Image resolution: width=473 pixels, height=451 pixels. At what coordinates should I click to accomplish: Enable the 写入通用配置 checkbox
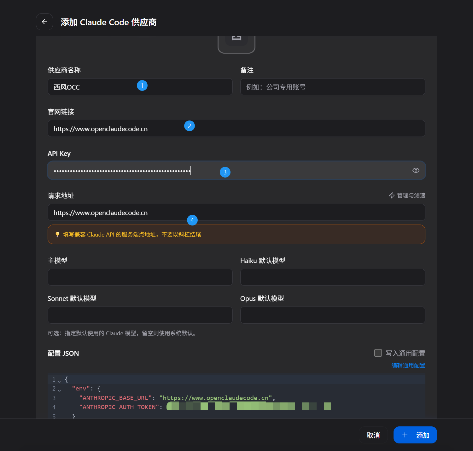[378, 353]
